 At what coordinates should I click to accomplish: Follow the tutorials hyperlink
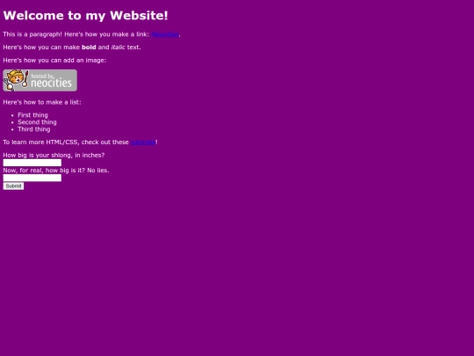click(x=143, y=142)
